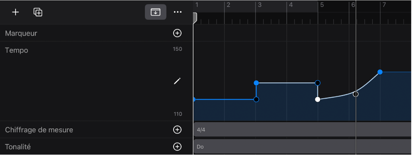The image size is (412, 155).
Task: Select tempo point at bar 7
Action: pos(380,72)
